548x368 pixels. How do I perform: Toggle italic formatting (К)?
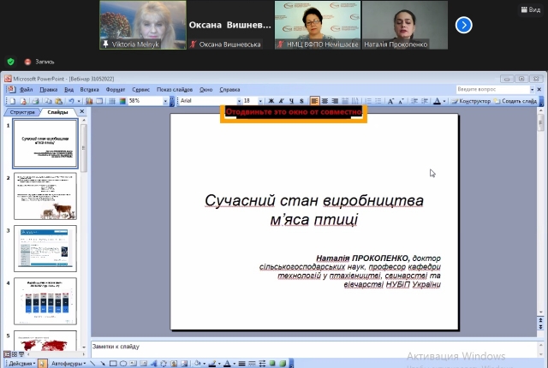[282, 101]
